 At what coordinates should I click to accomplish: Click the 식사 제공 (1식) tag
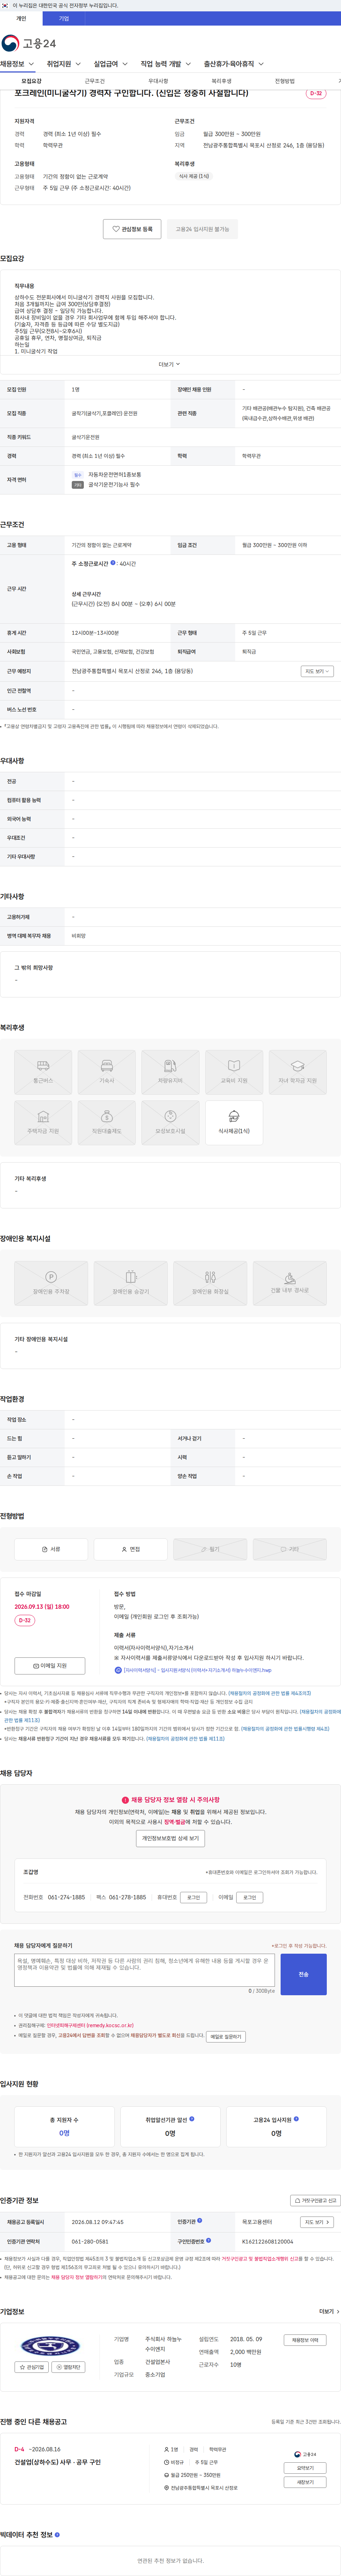point(194,176)
